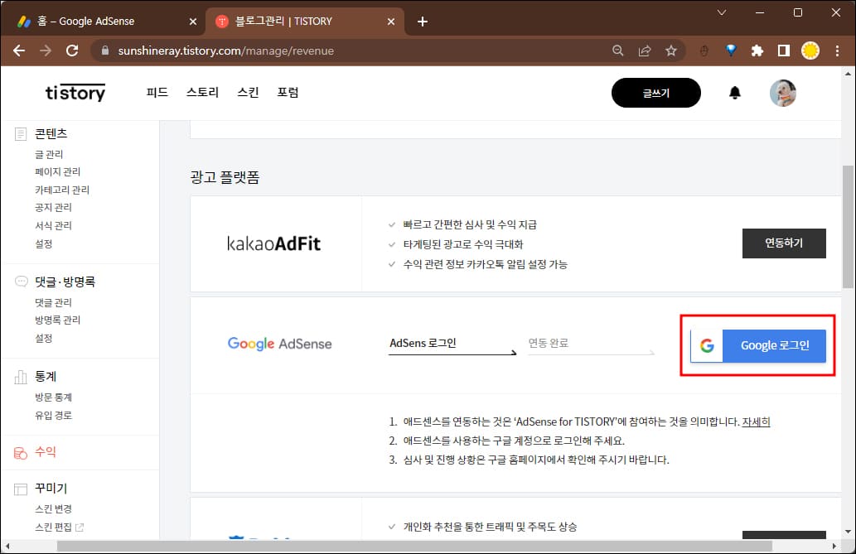Open 공지 관리 in sidebar

54,207
